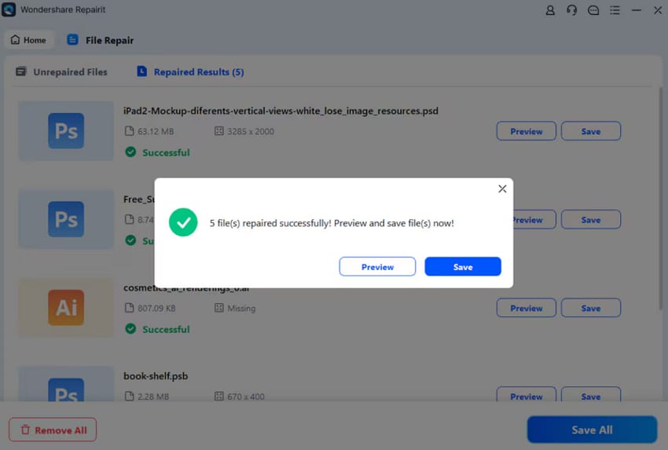
Task: Click the 63.12 MB file size
Action: click(x=156, y=132)
